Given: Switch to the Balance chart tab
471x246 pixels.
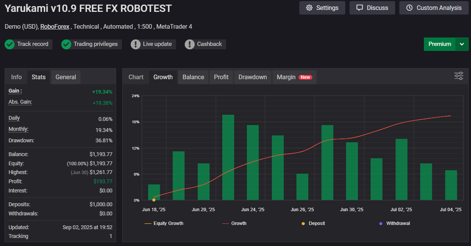Looking at the screenshot, I should click(193, 77).
